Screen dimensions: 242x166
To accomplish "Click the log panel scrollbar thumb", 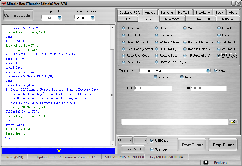I will click(x=112, y=95).
